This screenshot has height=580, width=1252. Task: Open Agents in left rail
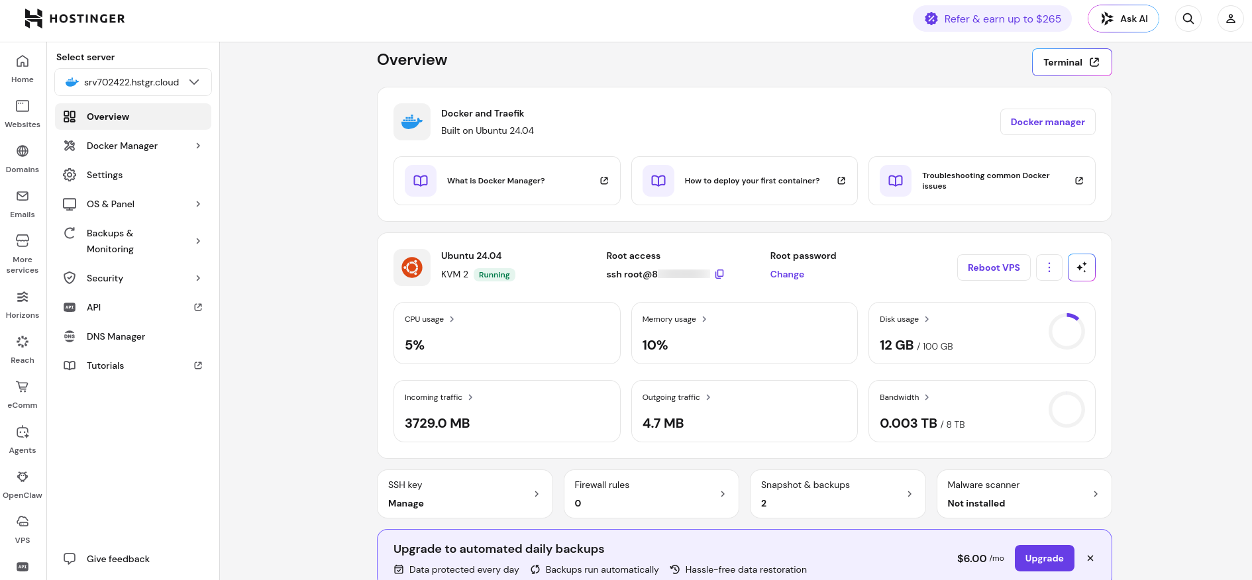point(23,440)
